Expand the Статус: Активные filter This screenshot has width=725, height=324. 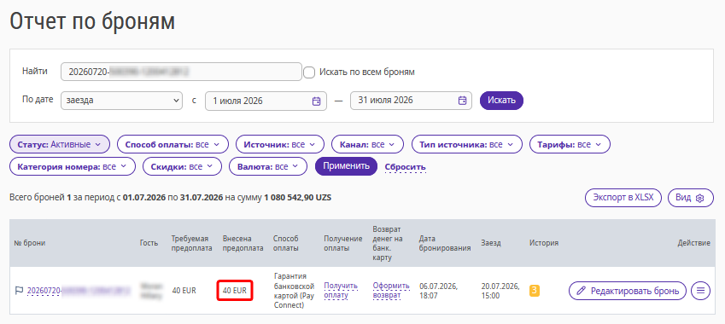(60, 144)
